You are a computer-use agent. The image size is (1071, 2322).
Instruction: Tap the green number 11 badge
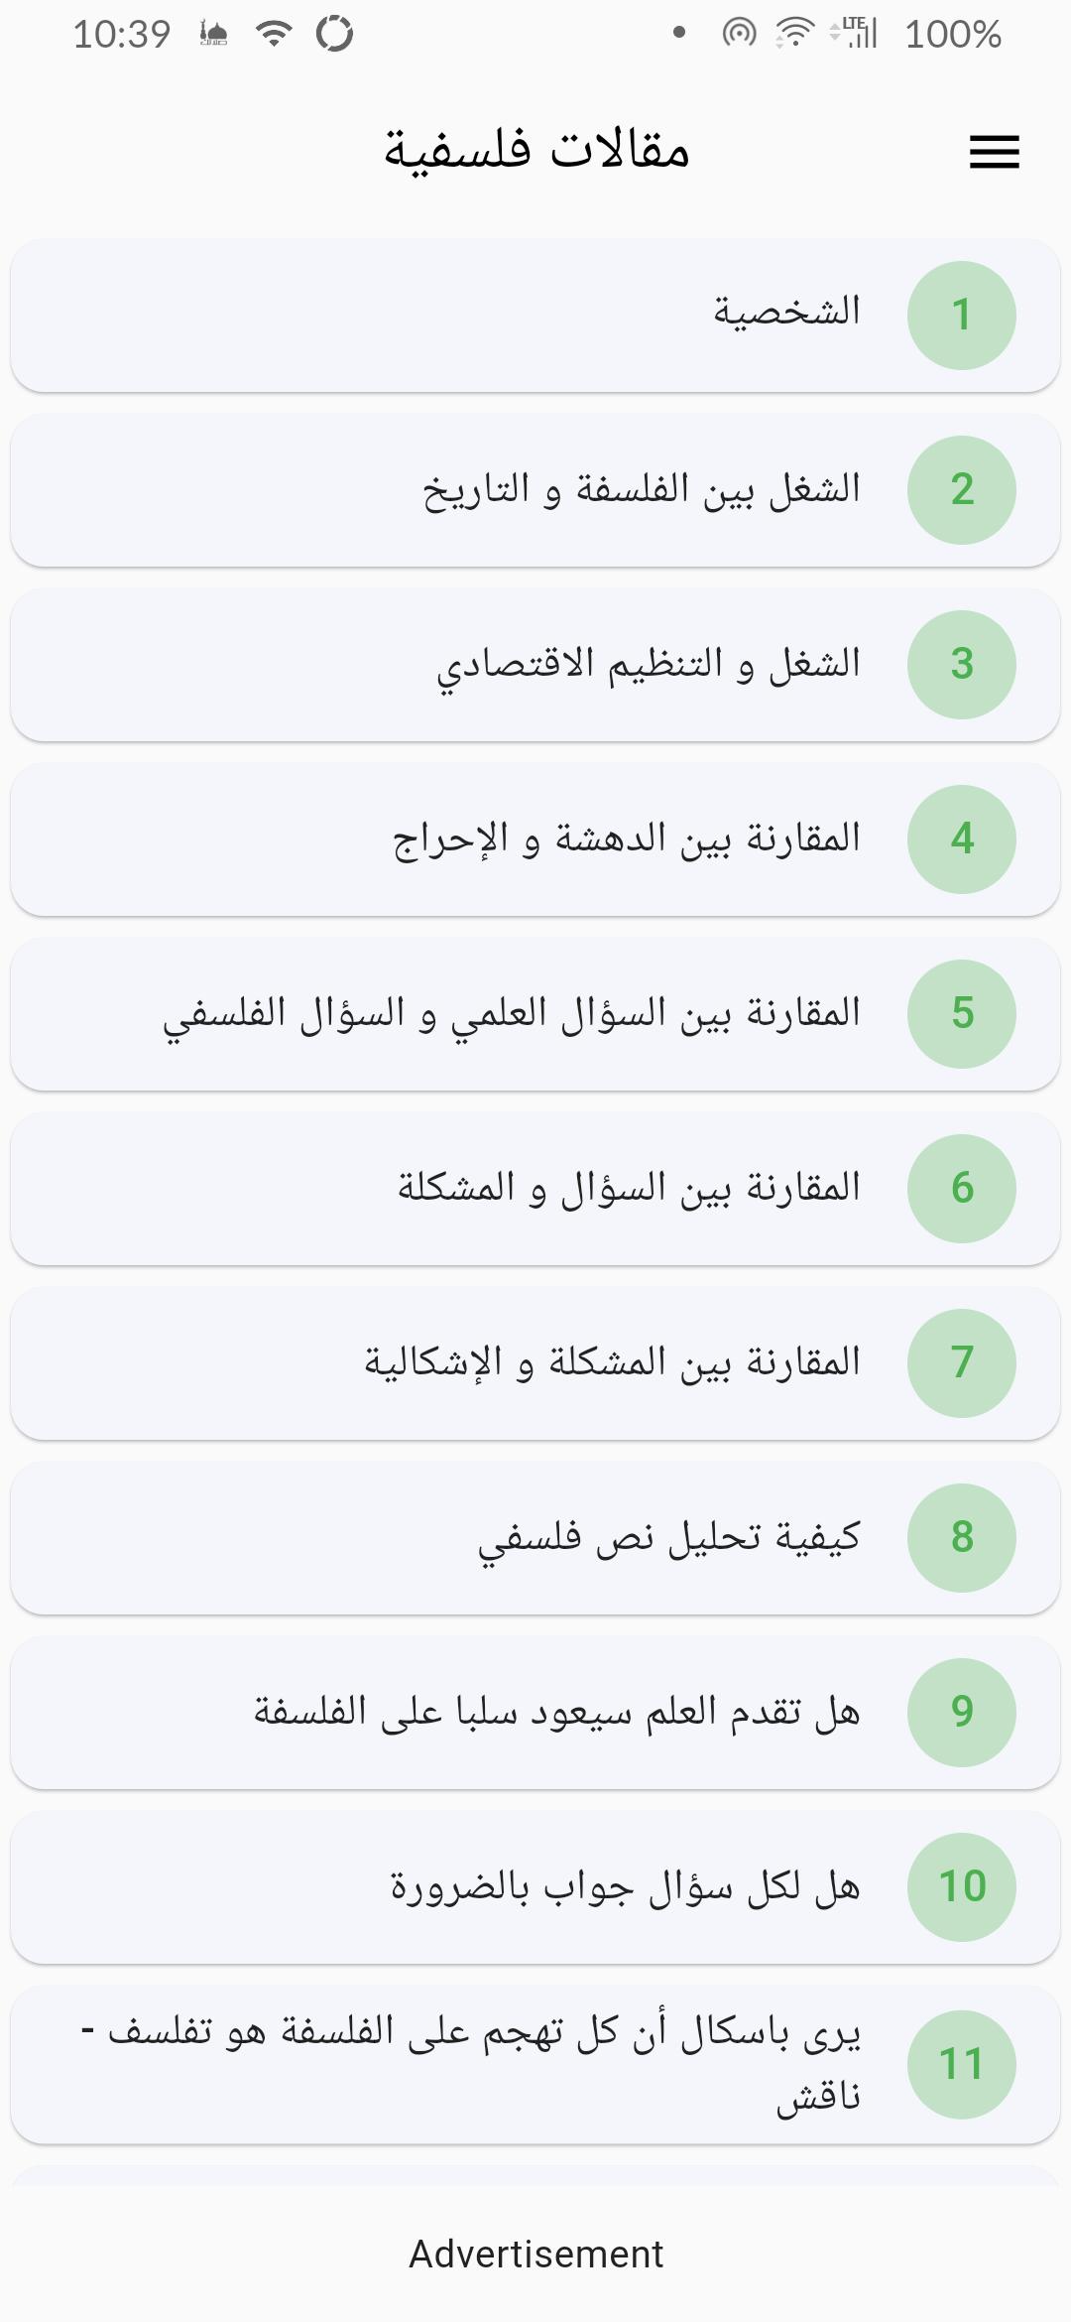point(961,2064)
